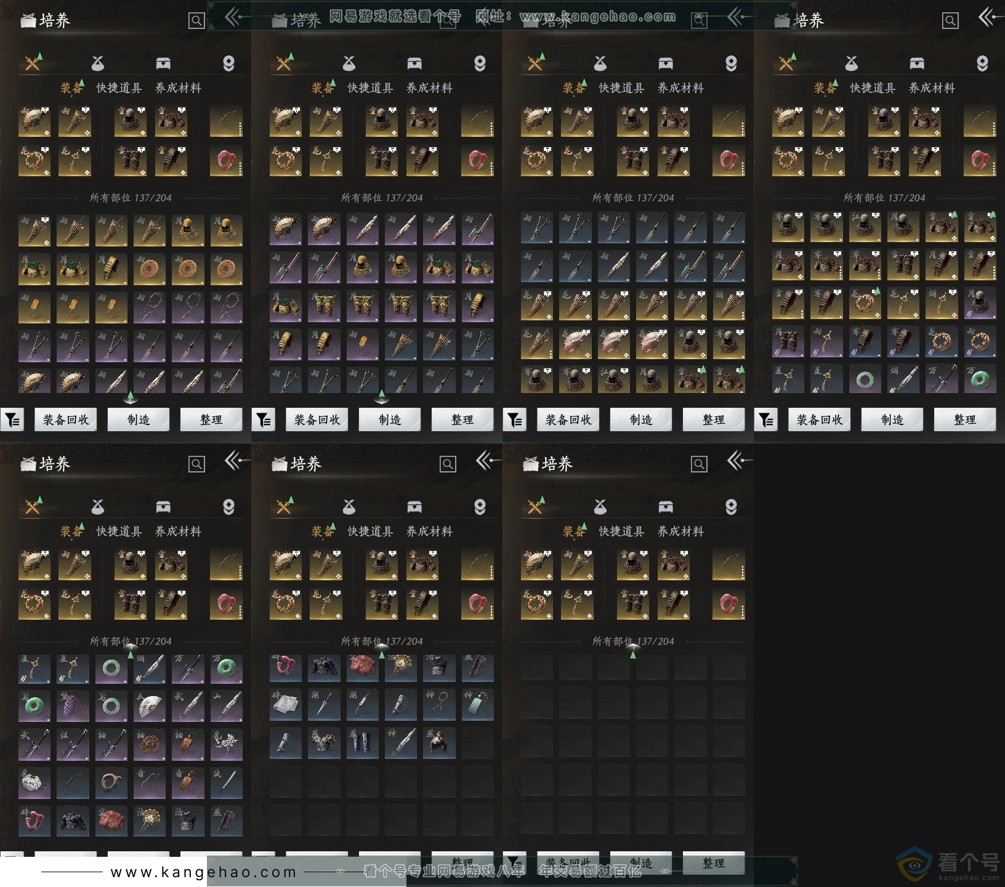Open the filter icon in top-left panel
Screen dimensions: 1005x887
tap(12, 419)
